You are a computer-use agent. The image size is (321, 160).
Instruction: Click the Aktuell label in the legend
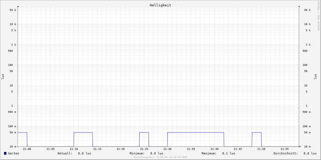[x=65, y=153]
